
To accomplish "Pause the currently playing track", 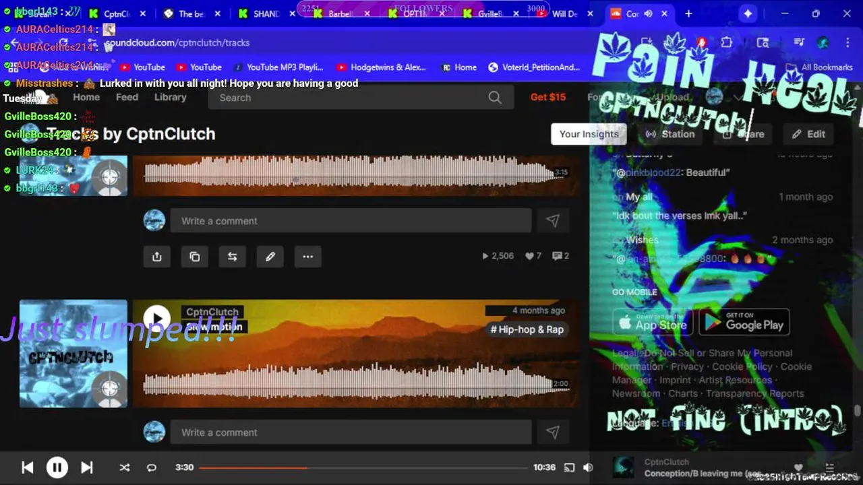I will click(57, 467).
